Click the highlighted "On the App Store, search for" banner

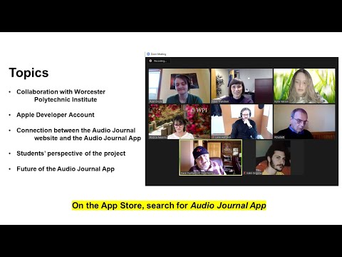[169, 206]
